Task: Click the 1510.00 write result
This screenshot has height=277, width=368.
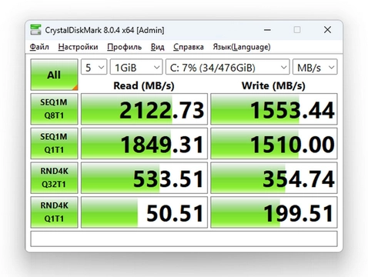Action: click(274, 144)
